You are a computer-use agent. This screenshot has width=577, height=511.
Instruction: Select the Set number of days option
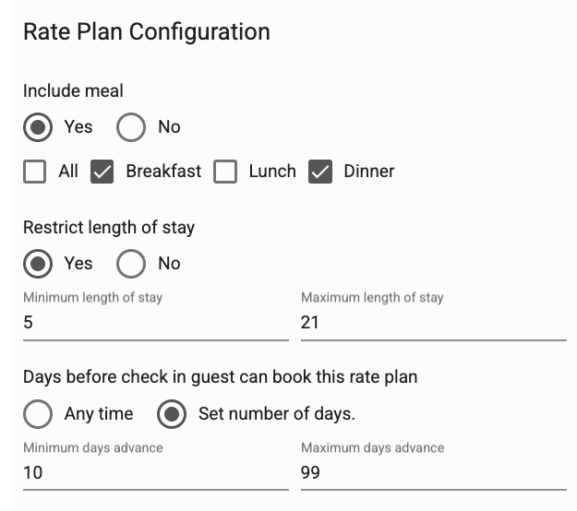click(x=172, y=414)
